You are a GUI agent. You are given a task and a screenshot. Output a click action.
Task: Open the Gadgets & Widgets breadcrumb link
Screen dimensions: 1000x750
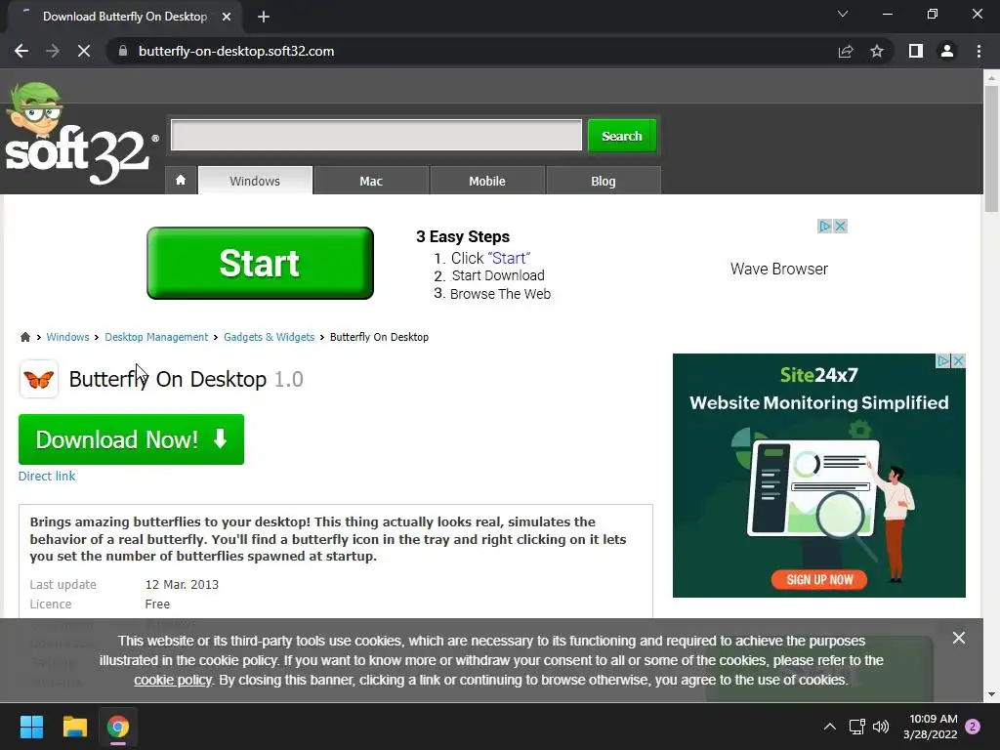(270, 337)
